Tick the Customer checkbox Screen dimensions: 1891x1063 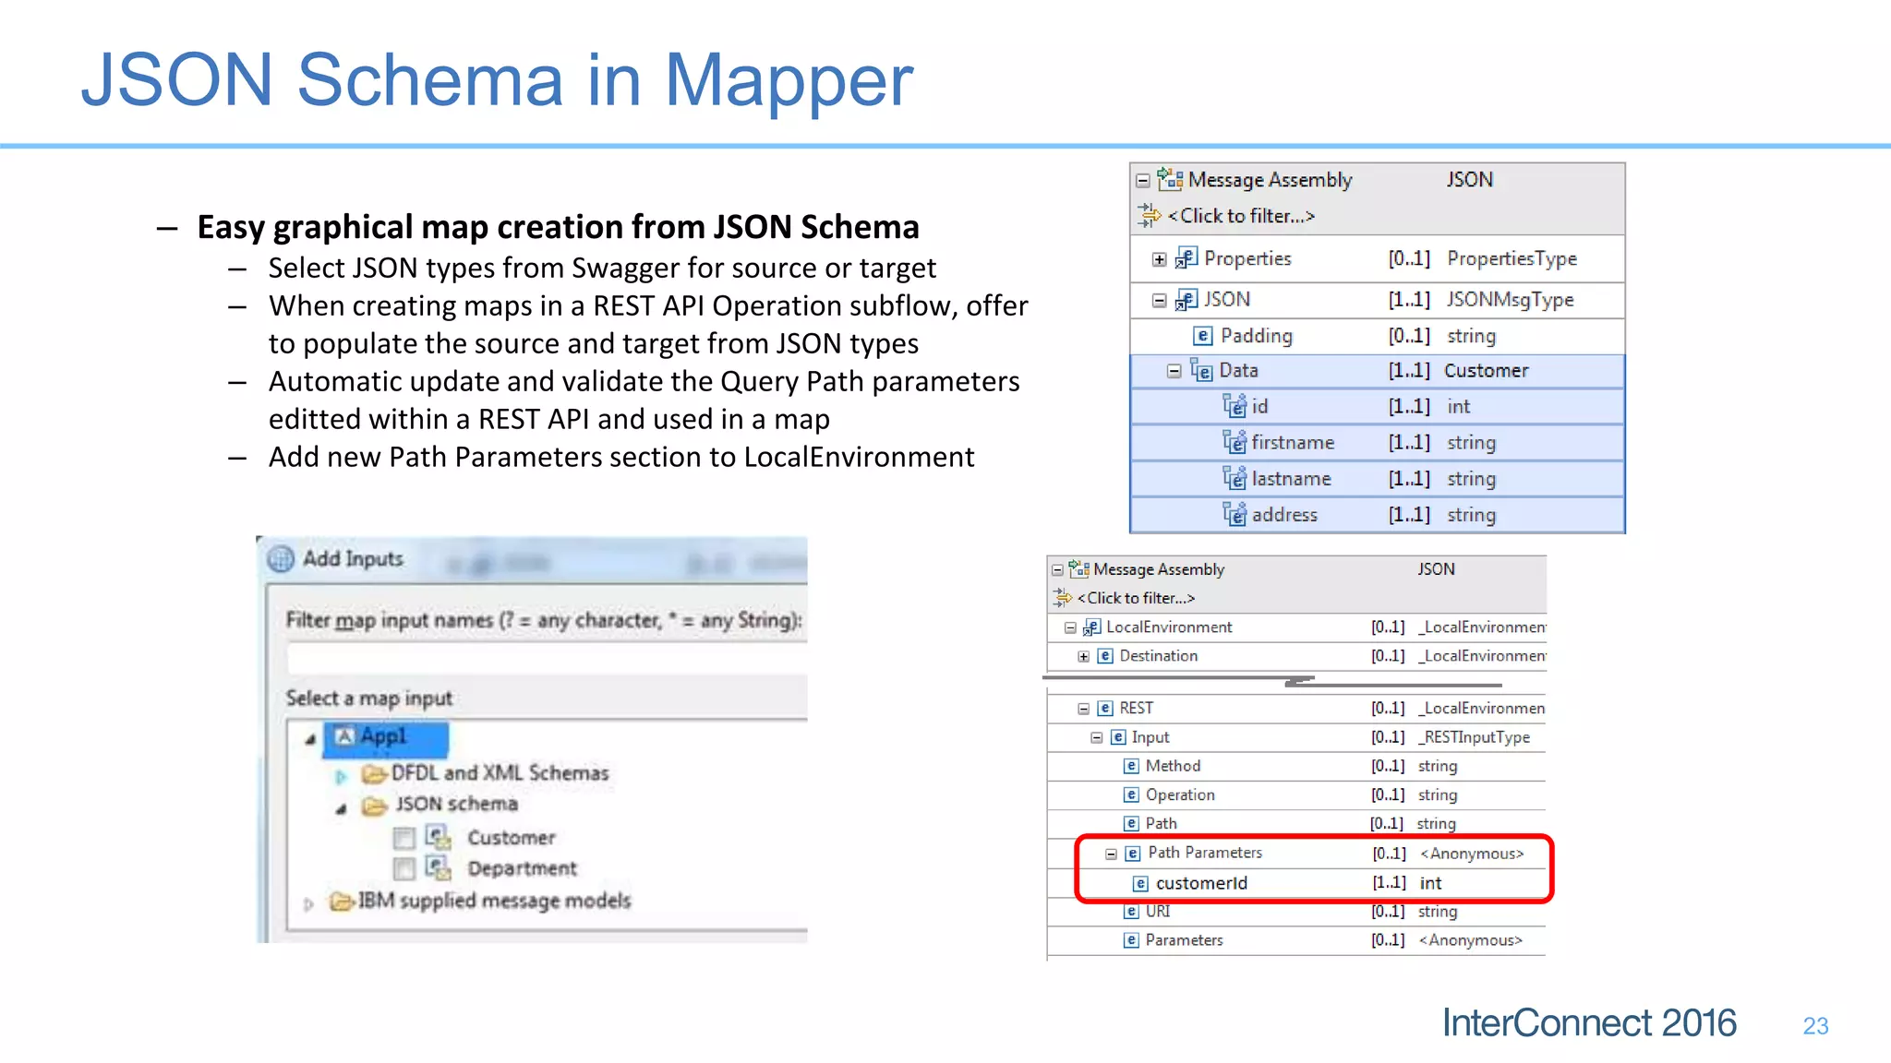coord(403,838)
